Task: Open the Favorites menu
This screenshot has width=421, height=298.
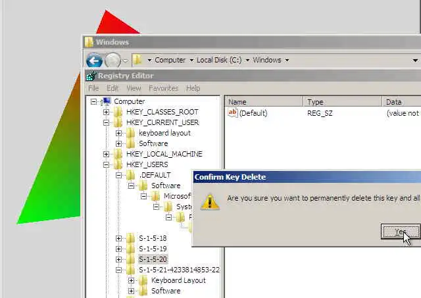Action: point(164,88)
